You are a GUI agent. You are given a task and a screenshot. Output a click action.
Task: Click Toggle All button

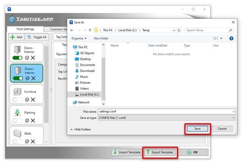(x=37, y=37)
